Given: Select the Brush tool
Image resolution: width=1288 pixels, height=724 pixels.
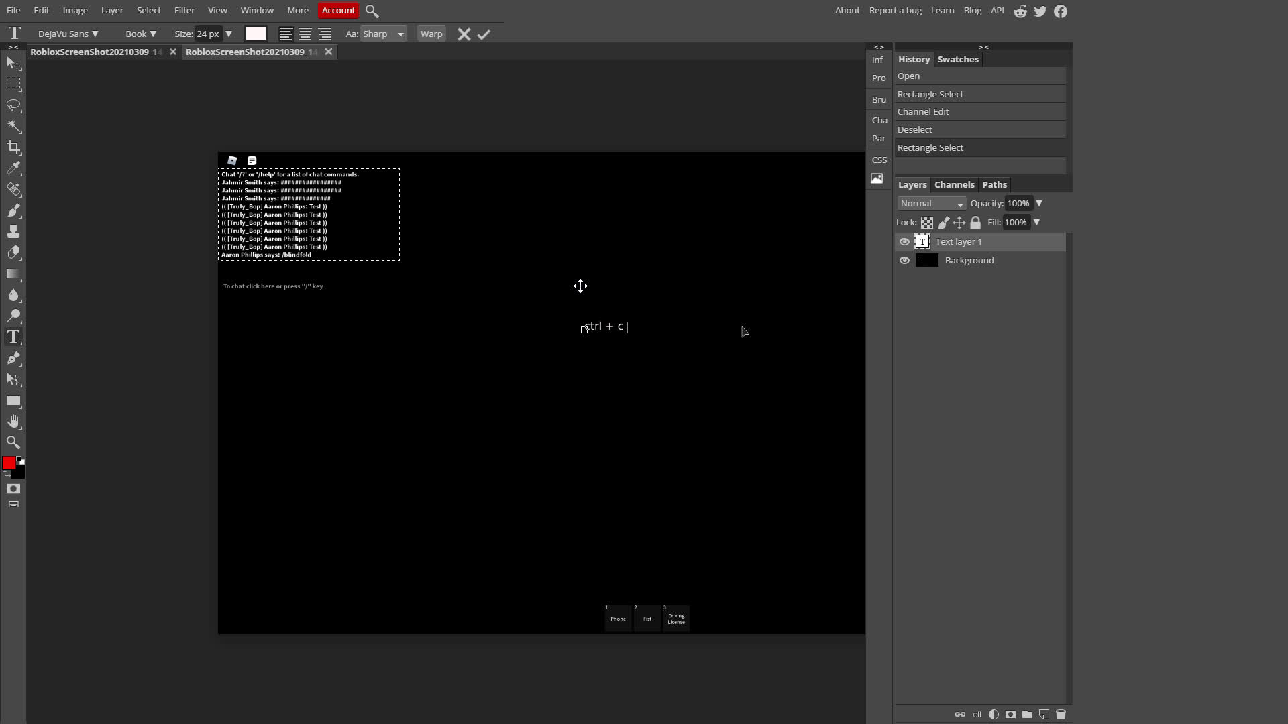Looking at the screenshot, I should pyautogui.click(x=13, y=210).
